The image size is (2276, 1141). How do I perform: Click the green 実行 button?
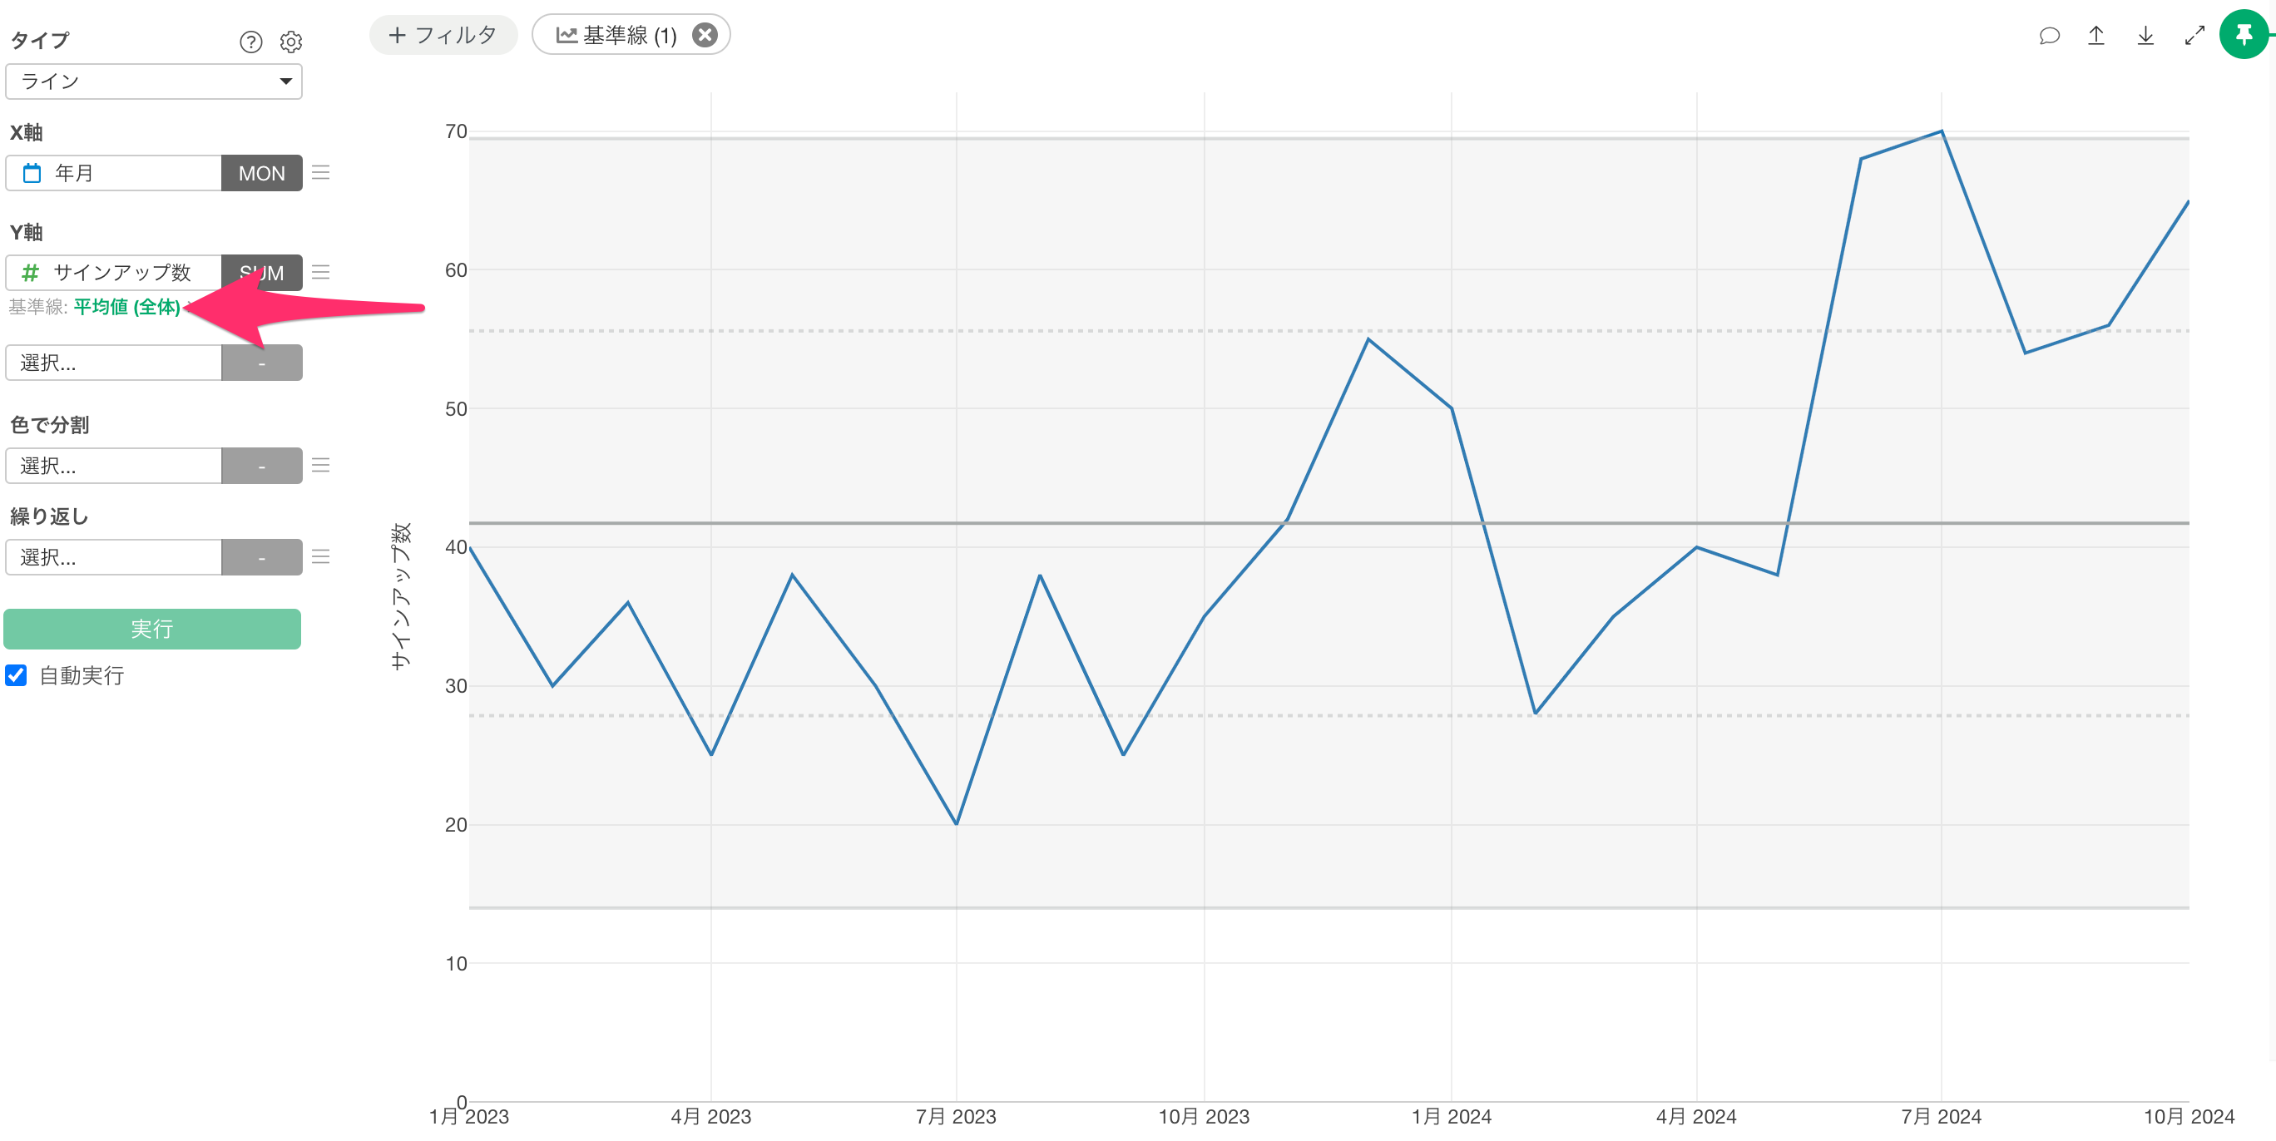click(152, 629)
